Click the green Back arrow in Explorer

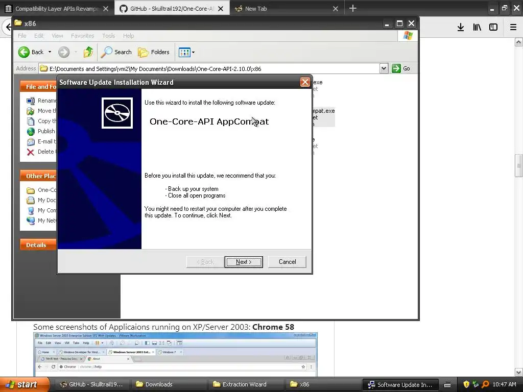24,52
